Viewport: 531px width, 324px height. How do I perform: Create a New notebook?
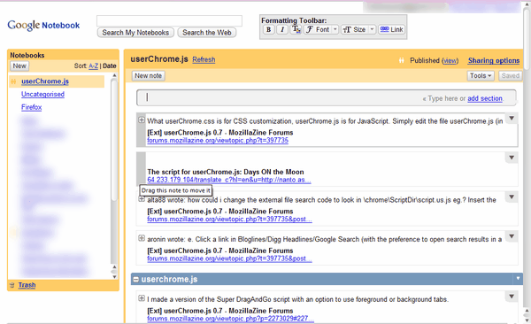point(19,66)
